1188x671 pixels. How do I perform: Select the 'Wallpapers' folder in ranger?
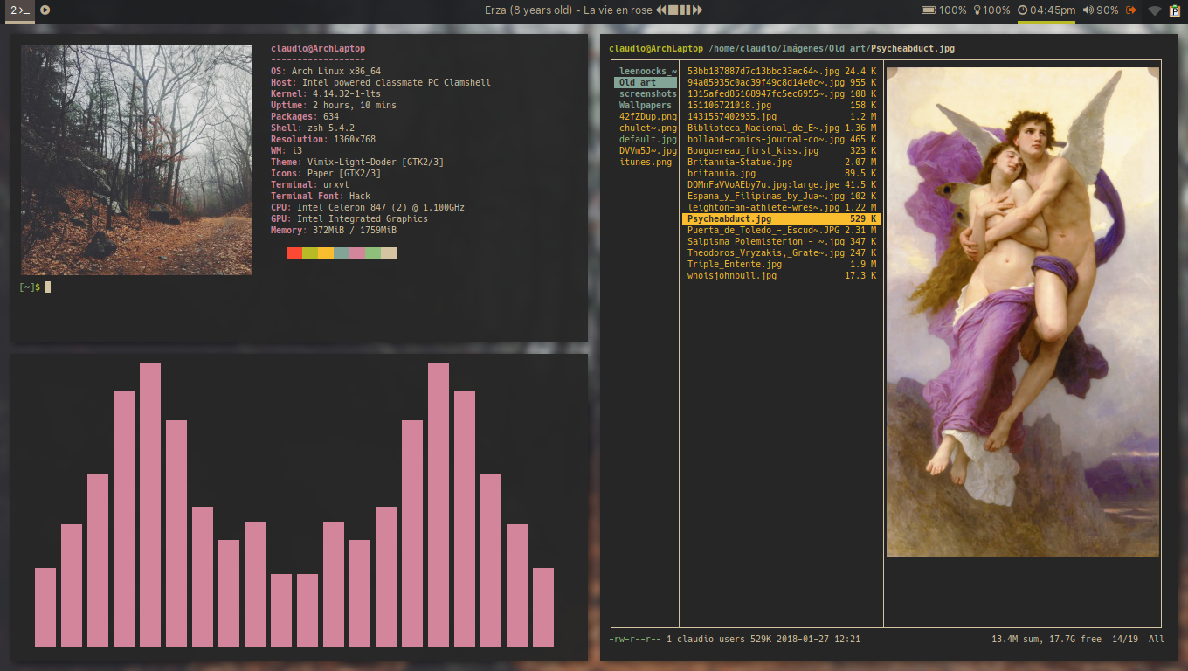[x=646, y=105]
